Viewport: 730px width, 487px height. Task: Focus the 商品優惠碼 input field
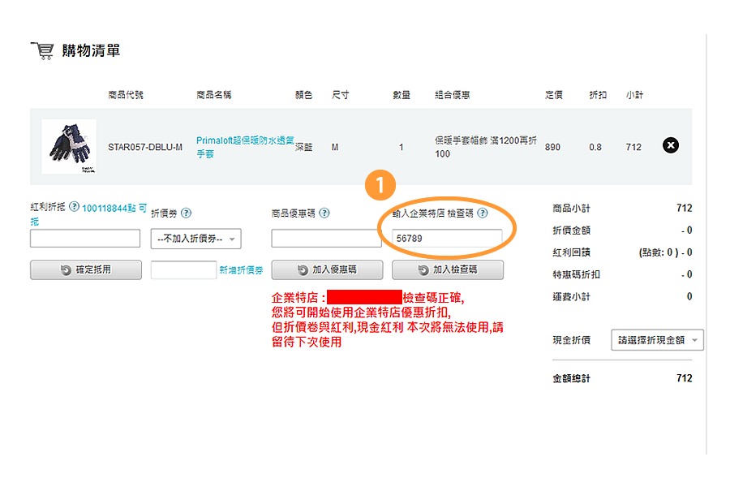326,238
